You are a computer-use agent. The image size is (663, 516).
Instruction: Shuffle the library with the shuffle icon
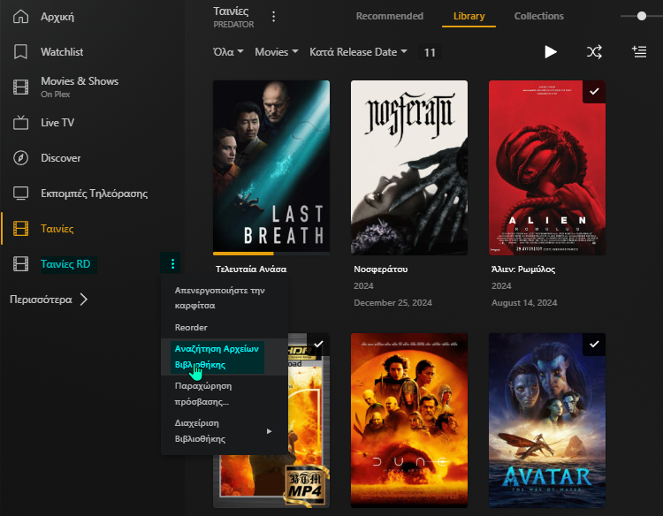point(594,52)
